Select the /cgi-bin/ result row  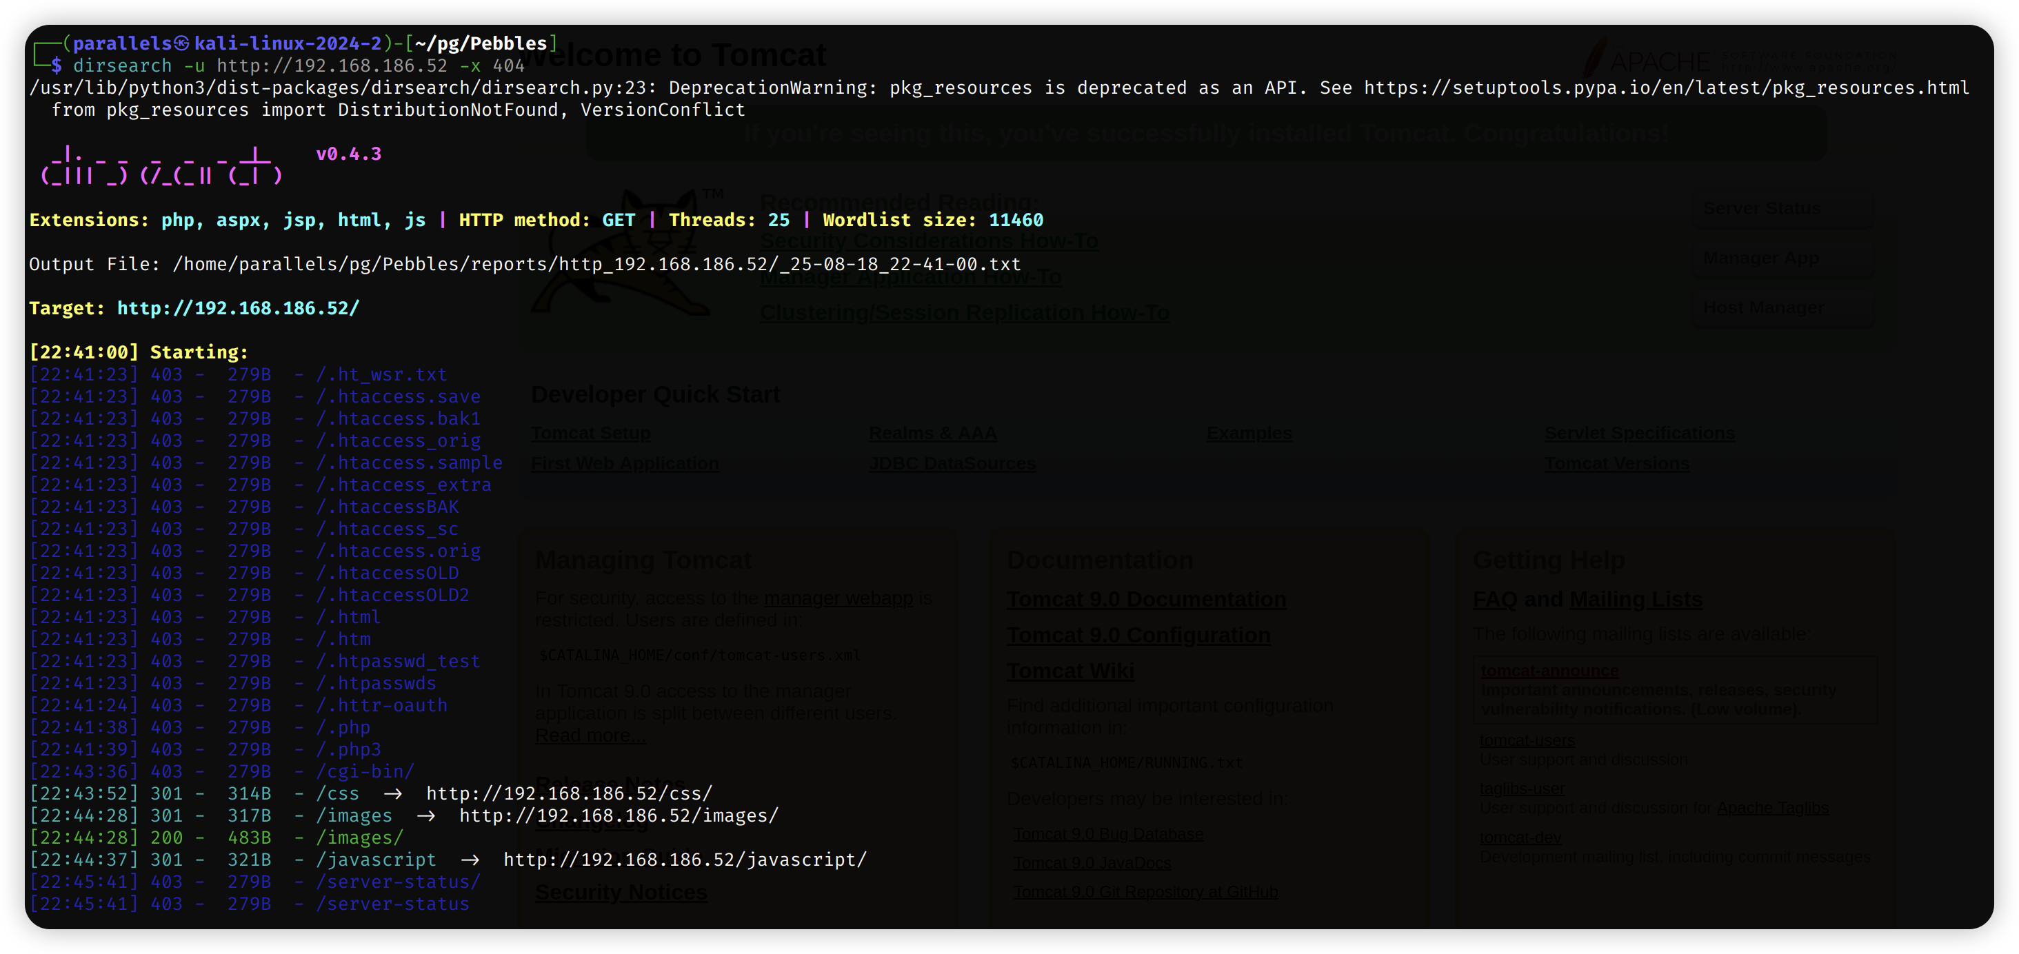[222, 771]
